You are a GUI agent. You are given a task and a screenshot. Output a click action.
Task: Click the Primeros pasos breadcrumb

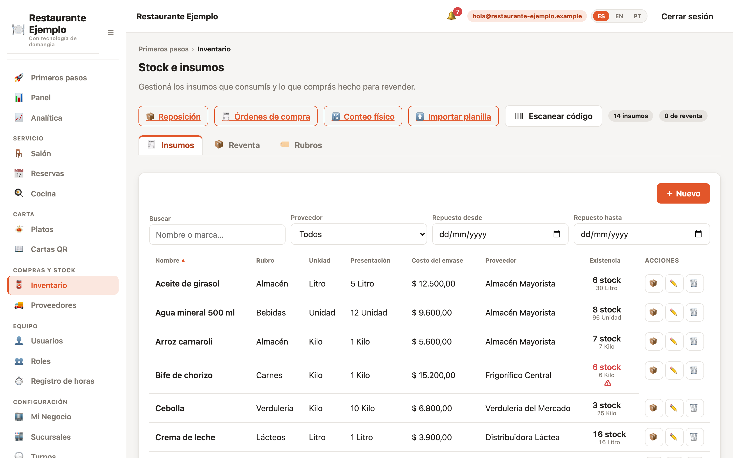click(x=164, y=49)
